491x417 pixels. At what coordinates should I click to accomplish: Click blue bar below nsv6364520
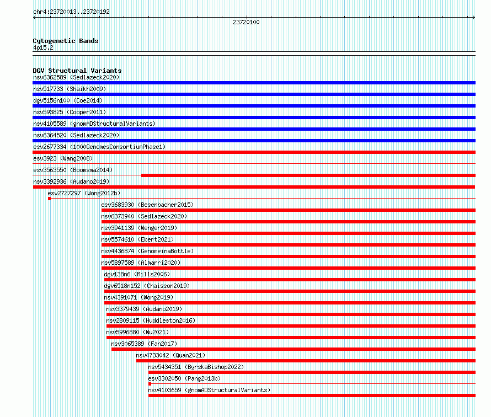click(x=254, y=141)
